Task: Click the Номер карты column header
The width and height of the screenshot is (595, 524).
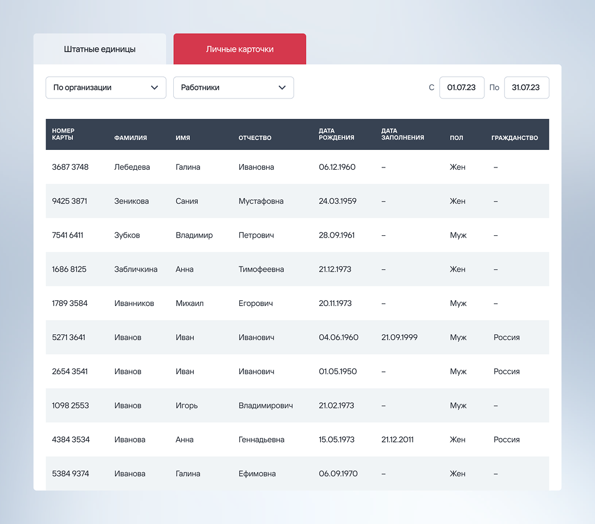Action: tap(63, 134)
